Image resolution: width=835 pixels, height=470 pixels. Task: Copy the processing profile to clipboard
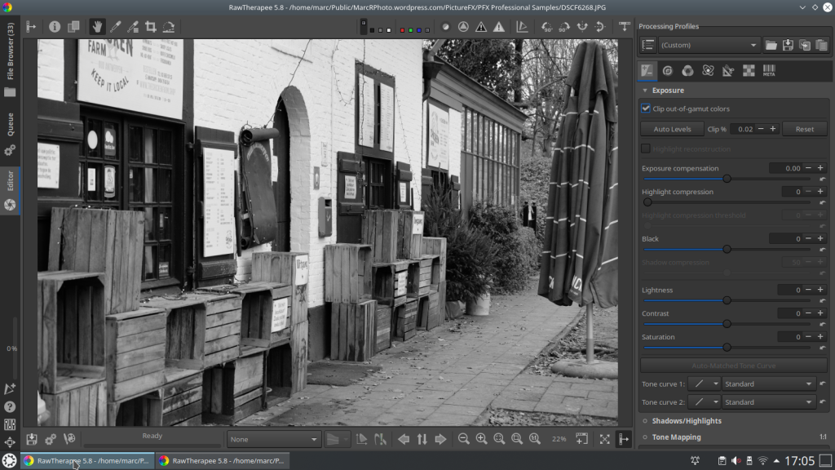805,45
